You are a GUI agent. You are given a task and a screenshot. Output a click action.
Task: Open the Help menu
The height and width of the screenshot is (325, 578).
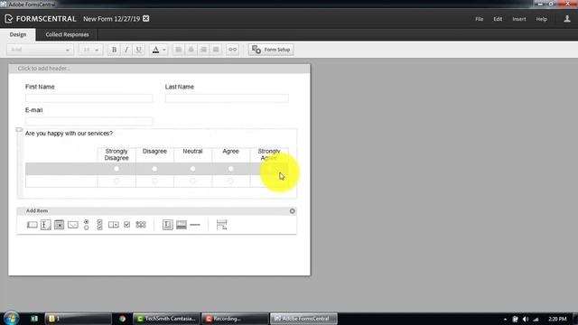(x=541, y=19)
